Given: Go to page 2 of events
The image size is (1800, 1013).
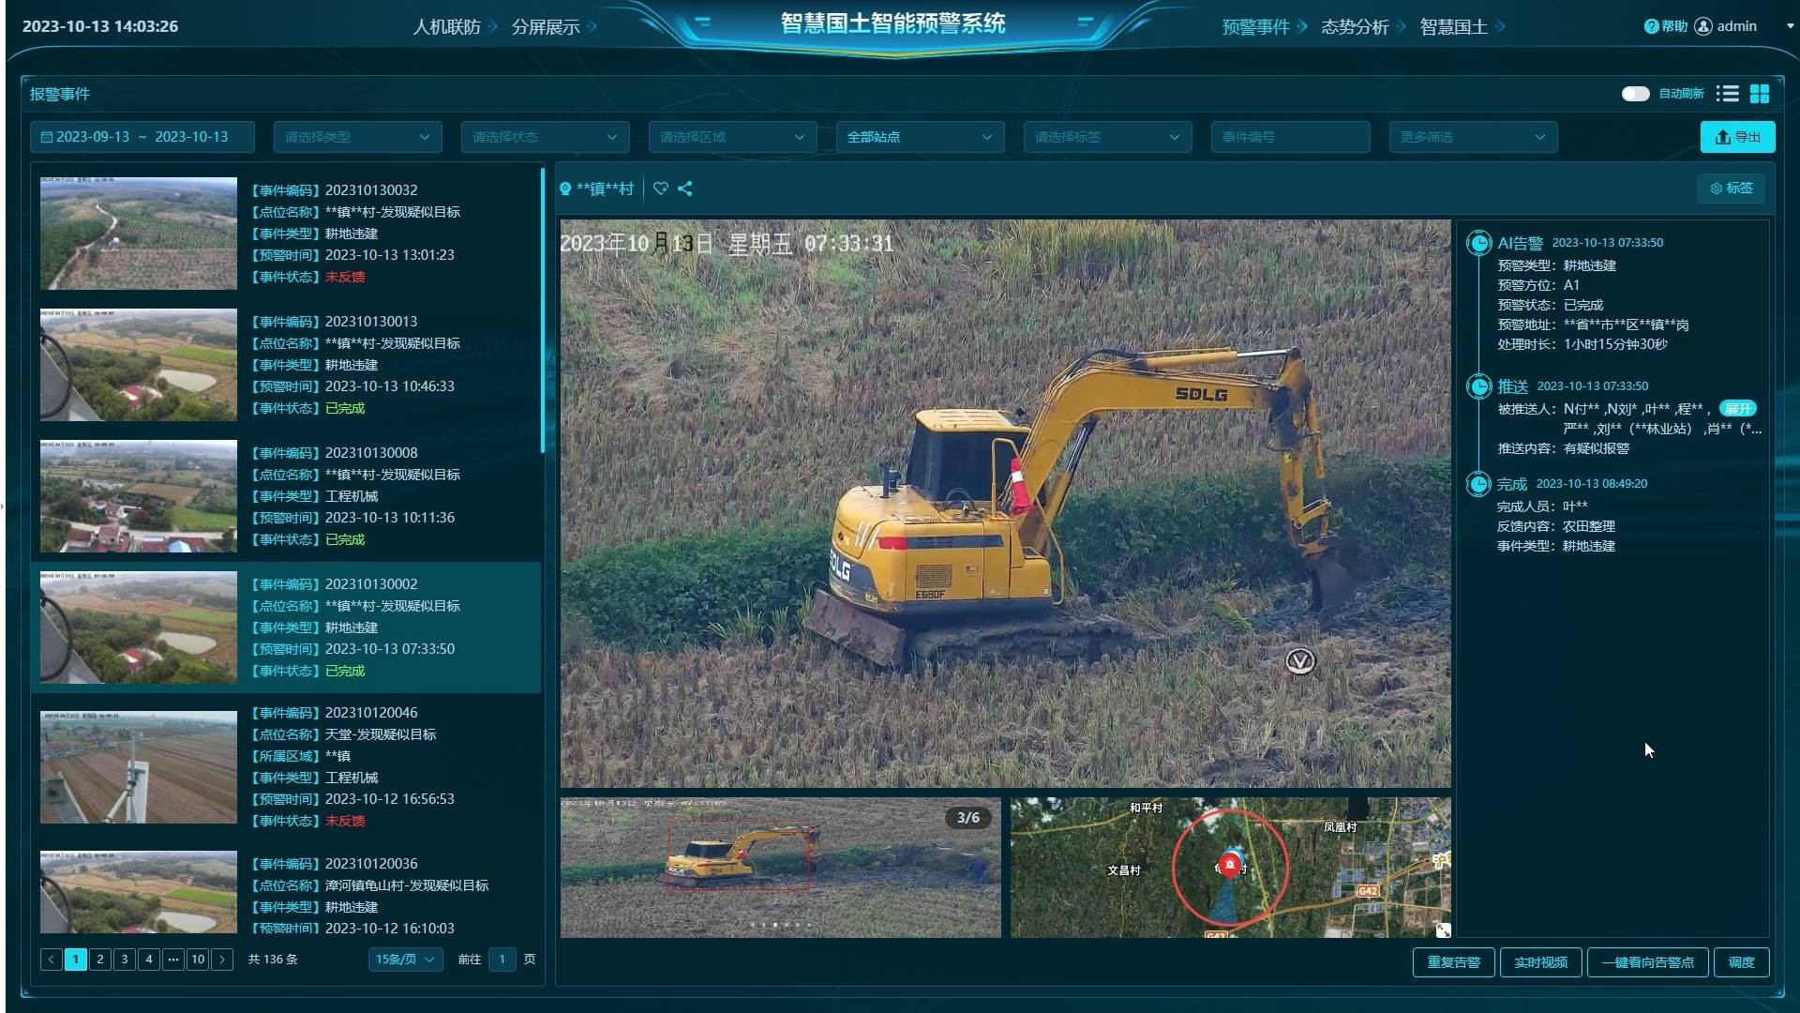Looking at the screenshot, I should [100, 960].
